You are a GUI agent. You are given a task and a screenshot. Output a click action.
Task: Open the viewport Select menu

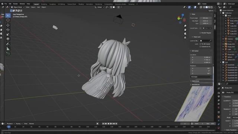point(33,7)
